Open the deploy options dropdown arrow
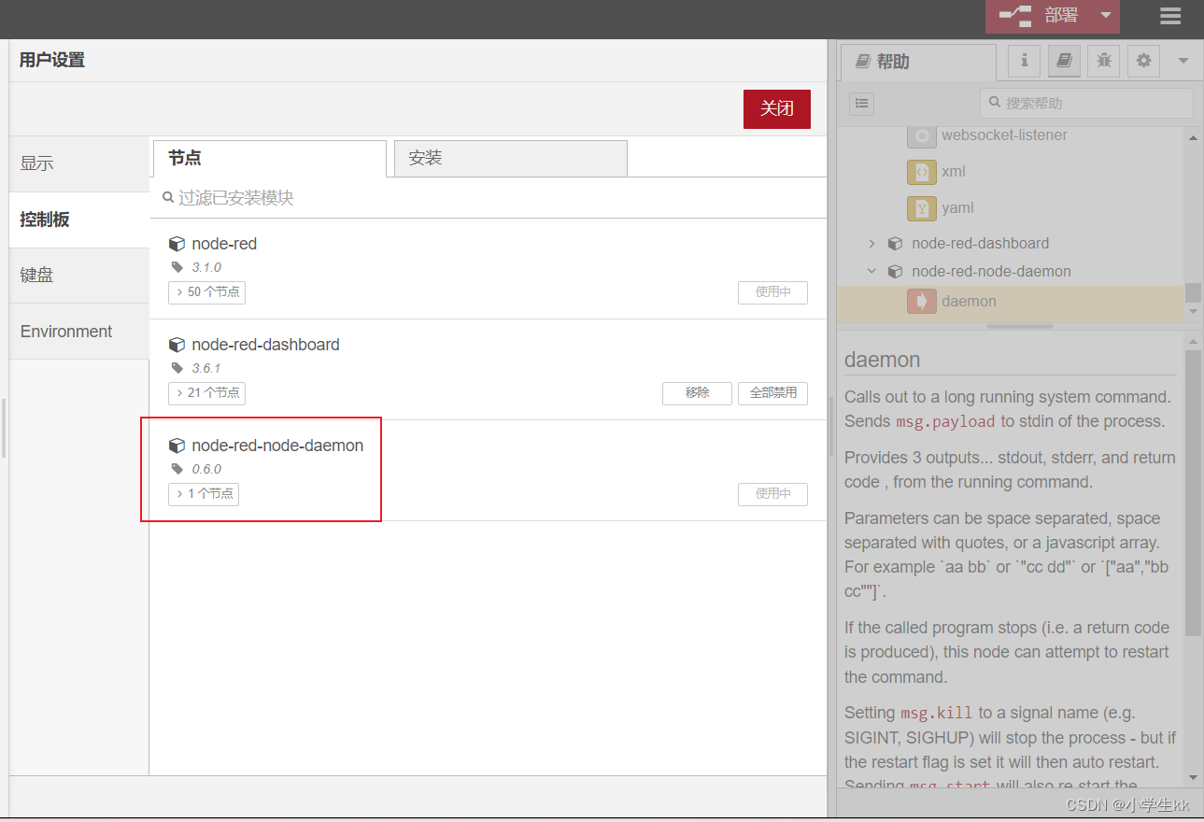Image resolution: width=1204 pixels, height=822 pixels. [x=1105, y=16]
